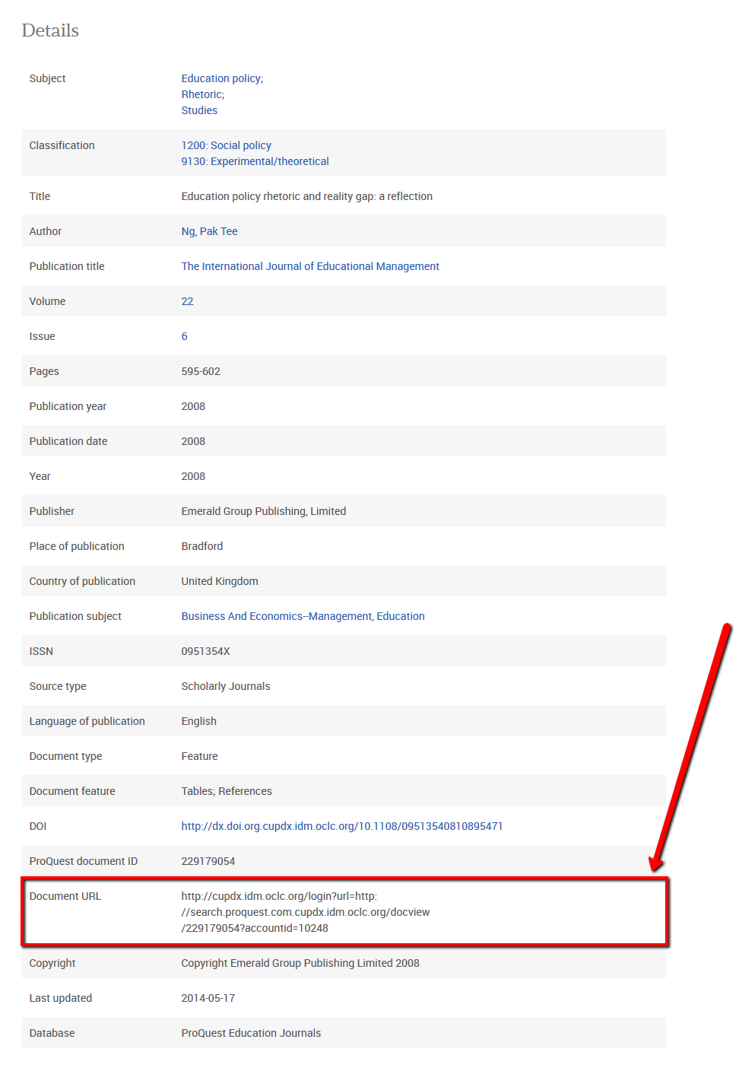The height and width of the screenshot is (1068, 739).
Task: Select the Copyright Emerald Group Publishing text
Action: 300,962
